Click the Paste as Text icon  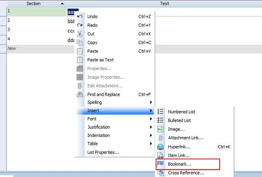point(80,60)
